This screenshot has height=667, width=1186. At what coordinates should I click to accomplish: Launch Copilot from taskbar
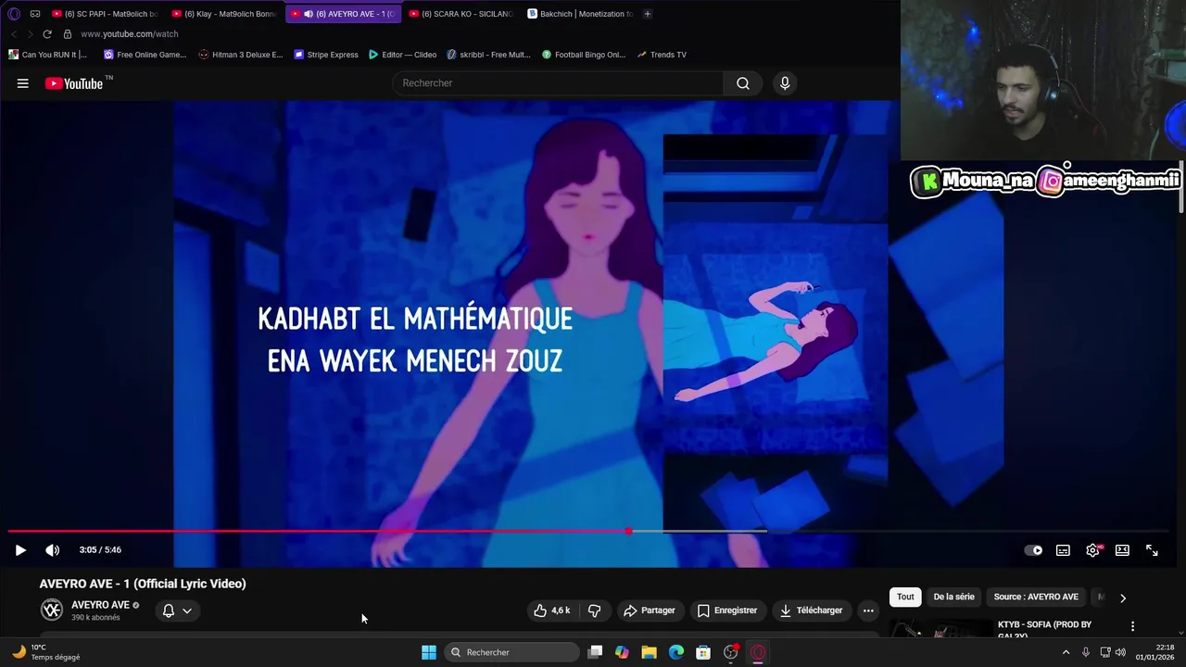coord(622,652)
